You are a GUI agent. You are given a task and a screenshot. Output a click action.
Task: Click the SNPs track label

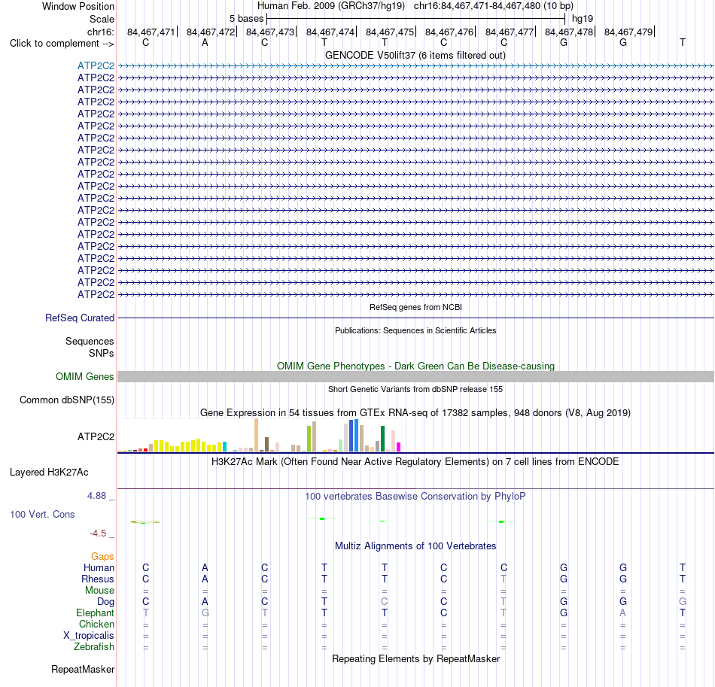(x=102, y=354)
